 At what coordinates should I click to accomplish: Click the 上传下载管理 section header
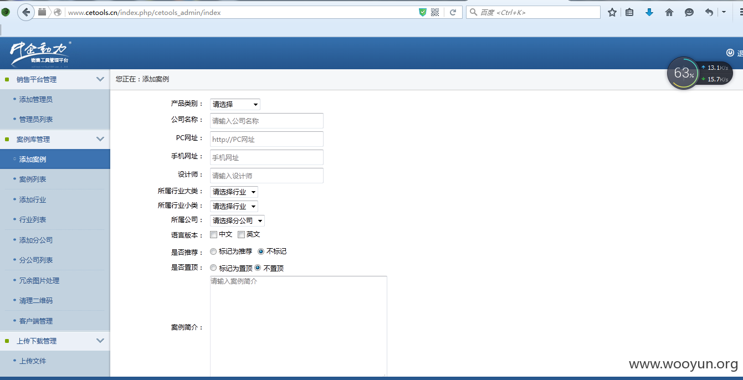pyautogui.click(x=55, y=341)
